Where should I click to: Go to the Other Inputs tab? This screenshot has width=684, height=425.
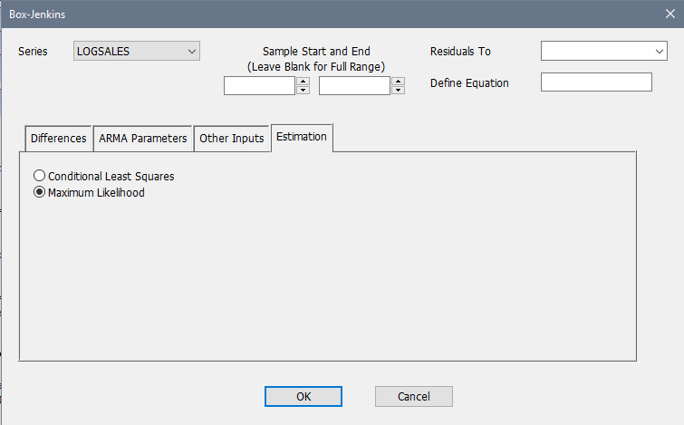coord(232,139)
